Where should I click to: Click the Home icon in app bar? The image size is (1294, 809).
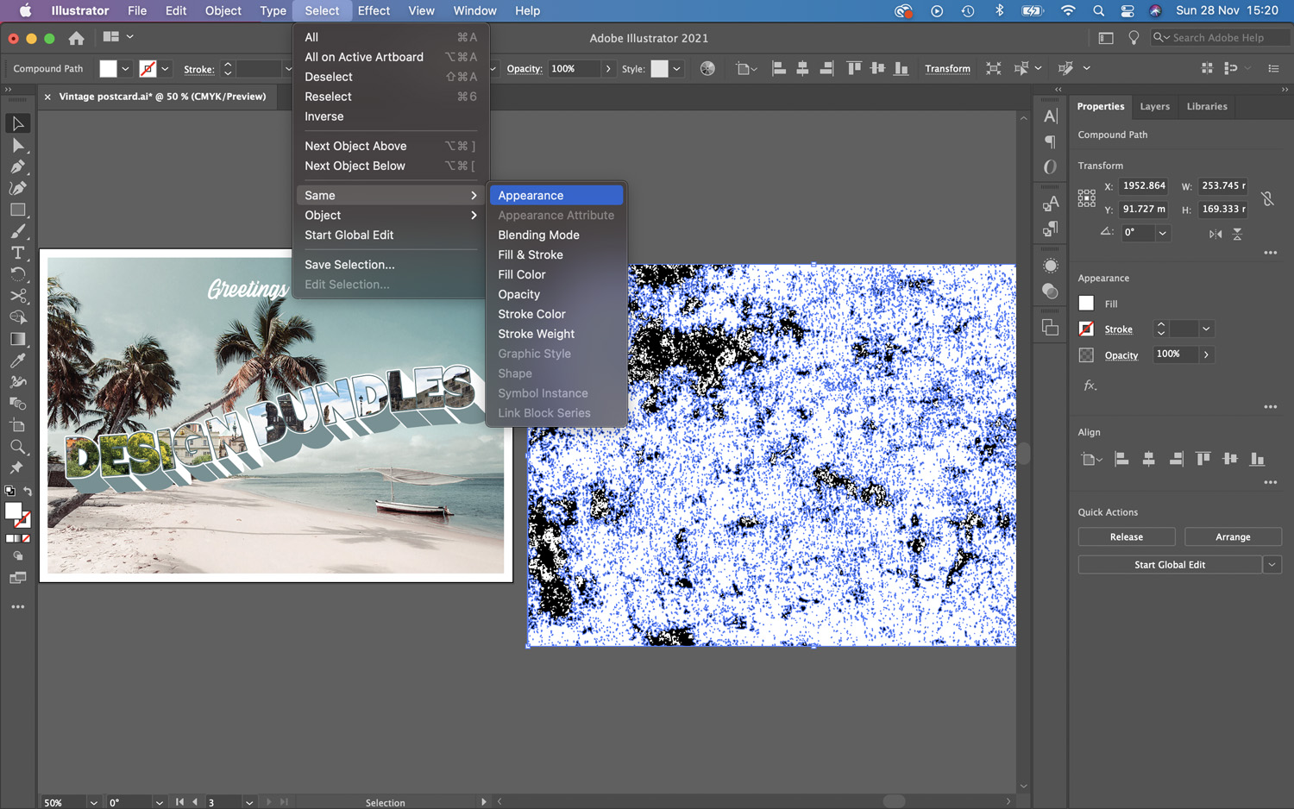tap(76, 38)
